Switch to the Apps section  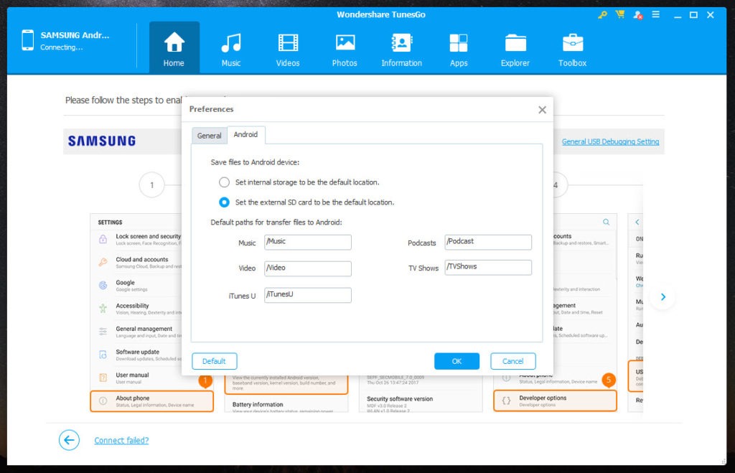(459, 50)
